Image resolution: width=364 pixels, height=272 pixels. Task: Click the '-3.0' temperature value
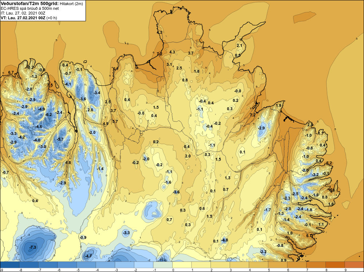[x=43, y=147]
